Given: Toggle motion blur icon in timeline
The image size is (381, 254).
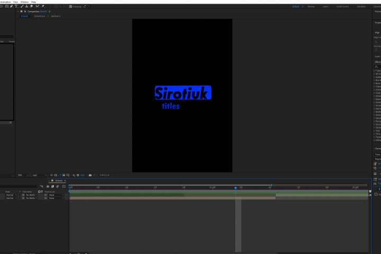Looking at the screenshot, I should pyautogui.click(x=58, y=186).
